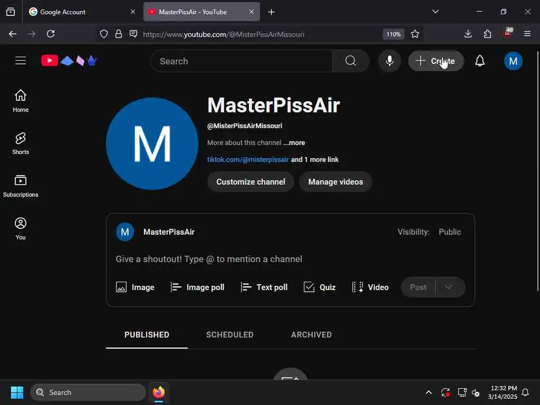Click Customize channel button
Viewport: 540px width, 405px height.
(x=250, y=181)
